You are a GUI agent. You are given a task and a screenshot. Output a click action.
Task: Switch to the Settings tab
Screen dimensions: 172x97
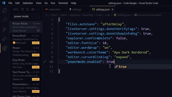point(78,9)
